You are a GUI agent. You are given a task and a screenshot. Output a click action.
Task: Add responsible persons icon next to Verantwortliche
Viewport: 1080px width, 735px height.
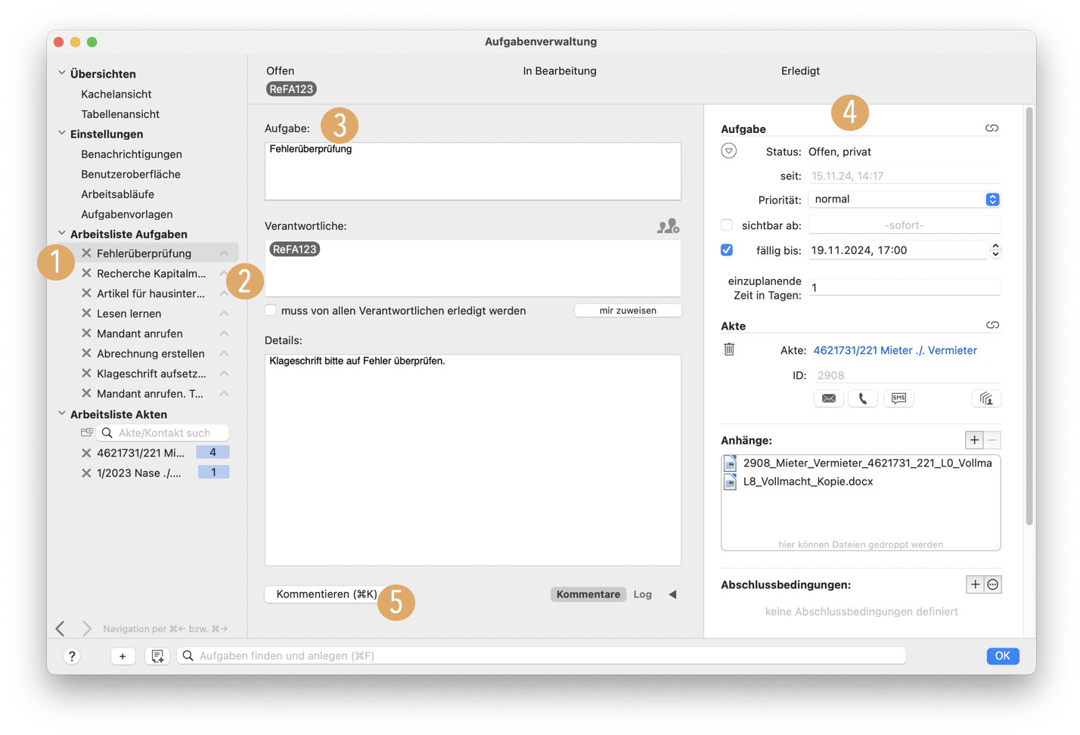[668, 226]
